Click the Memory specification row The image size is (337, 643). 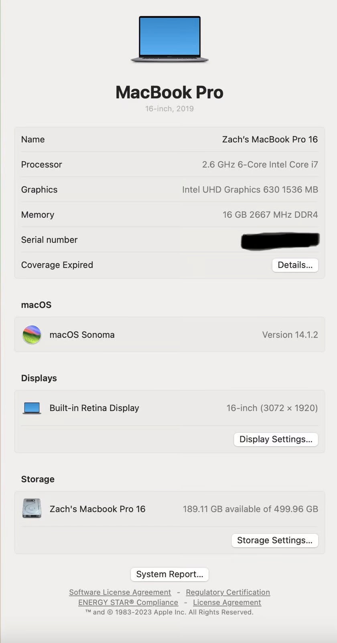click(270, 215)
